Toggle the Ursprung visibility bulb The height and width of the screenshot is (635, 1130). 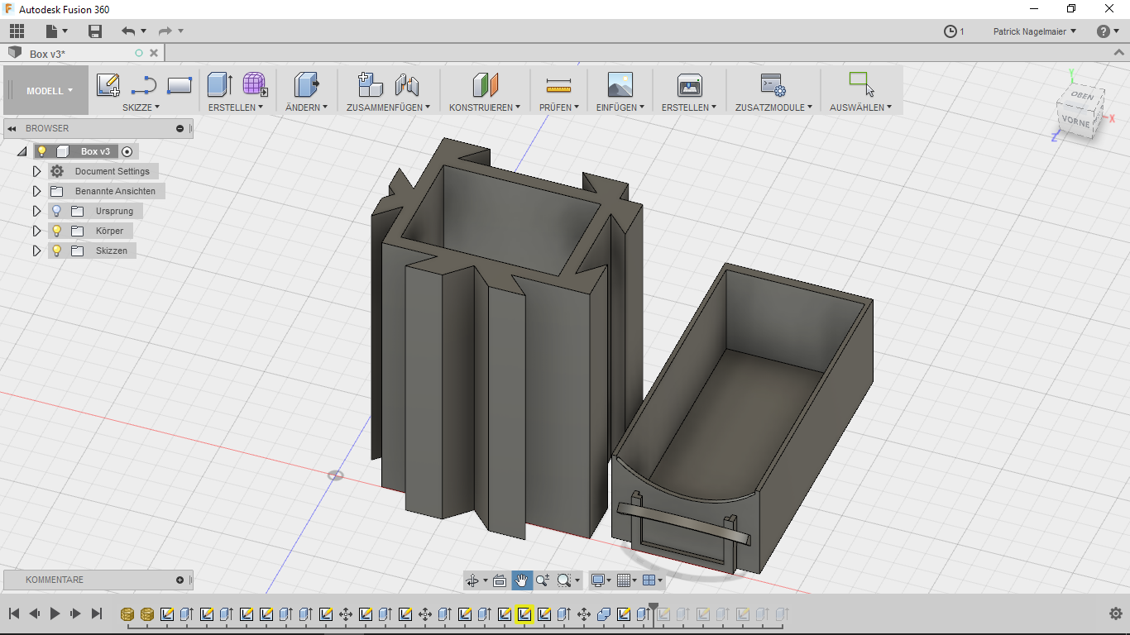tap(55, 211)
